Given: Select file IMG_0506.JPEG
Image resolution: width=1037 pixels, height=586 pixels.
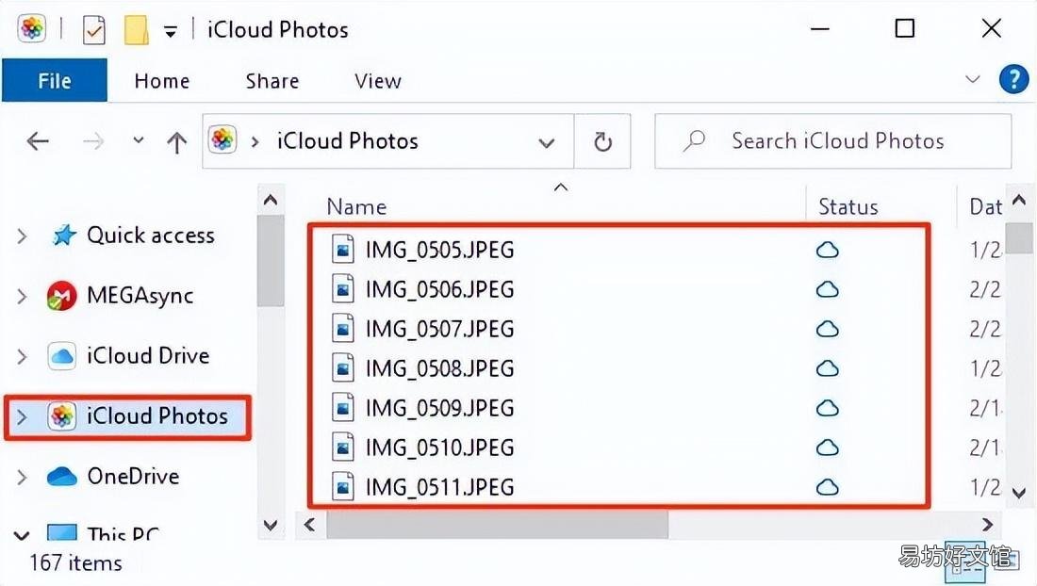Looking at the screenshot, I should click(x=440, y=289).
